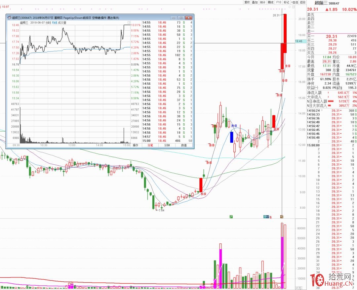Click the green event marker below chart
The width and height of the screenshot is (357, 290).
(231, 217)
